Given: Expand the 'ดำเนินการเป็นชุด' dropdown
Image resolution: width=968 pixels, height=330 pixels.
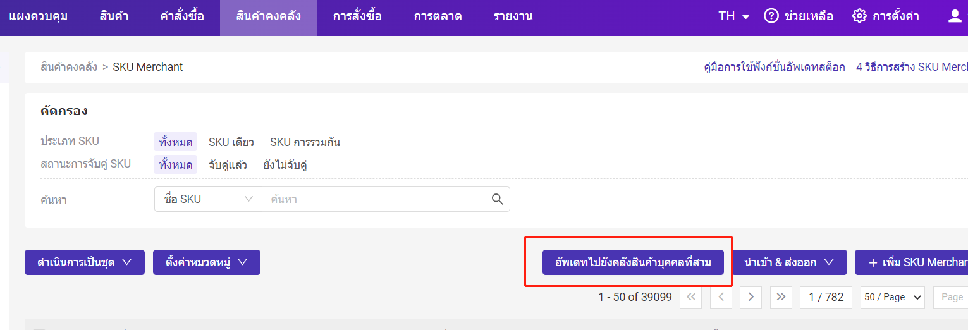Looking at the screenshot, I should click(85, 262).
